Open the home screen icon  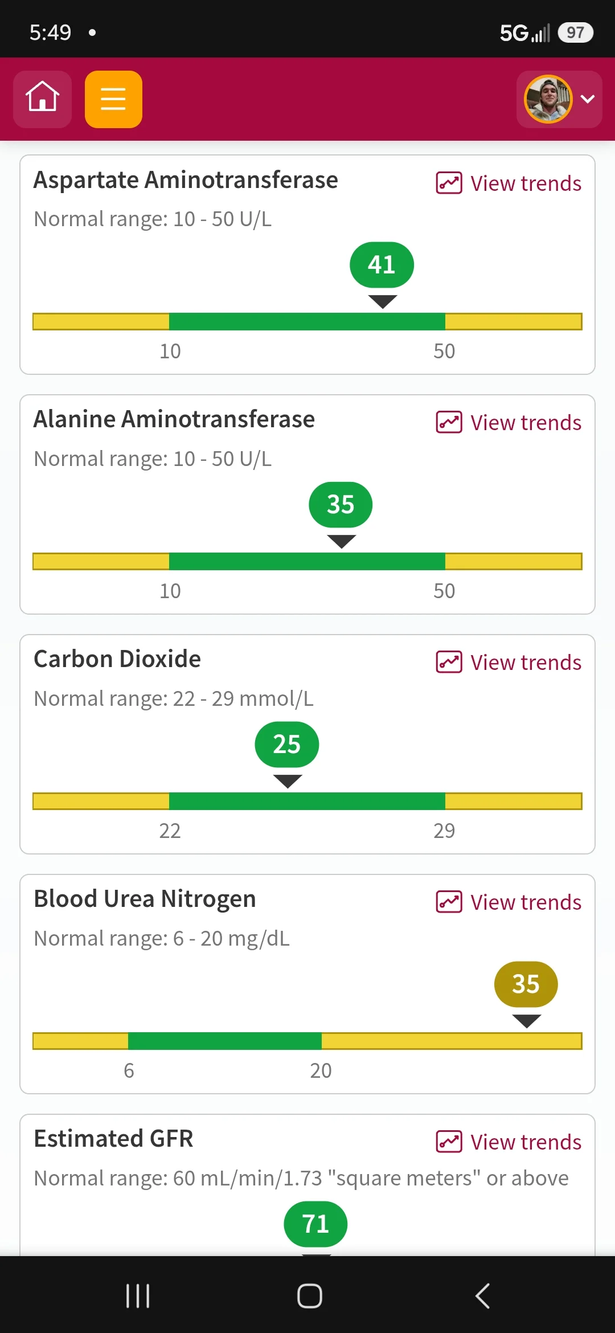tap(43, 99)
